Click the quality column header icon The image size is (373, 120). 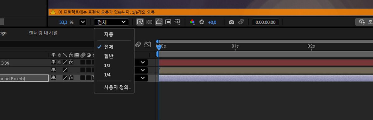coord(65,55)
